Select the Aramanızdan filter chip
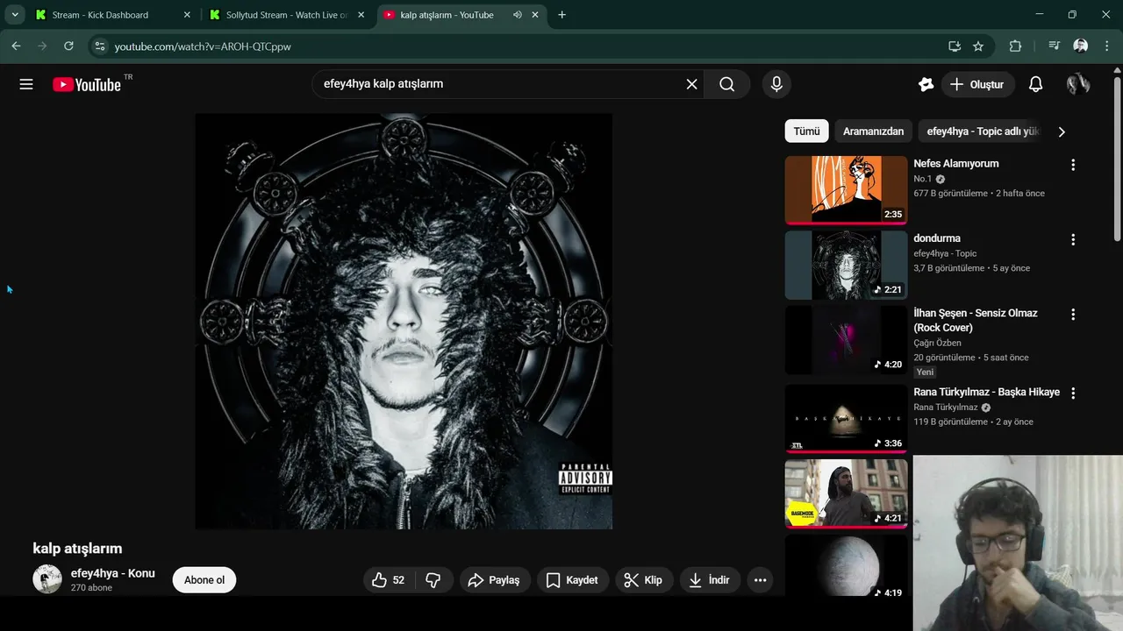This screenshot has height=631, width=1123. [x=873, y=131]
